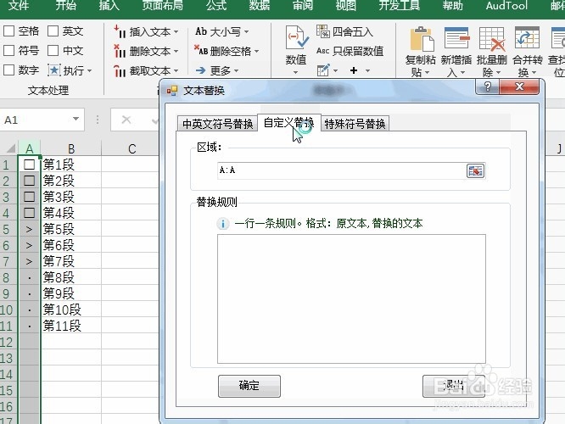
Task: Click the 数值 document icon
Action: (297, 37)
